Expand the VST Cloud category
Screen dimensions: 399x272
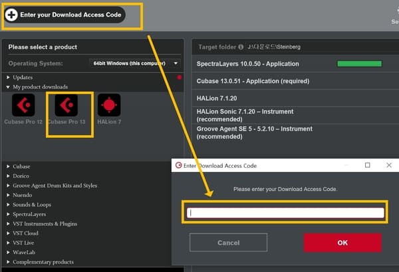pyautogui.click(x=8, y=233)
